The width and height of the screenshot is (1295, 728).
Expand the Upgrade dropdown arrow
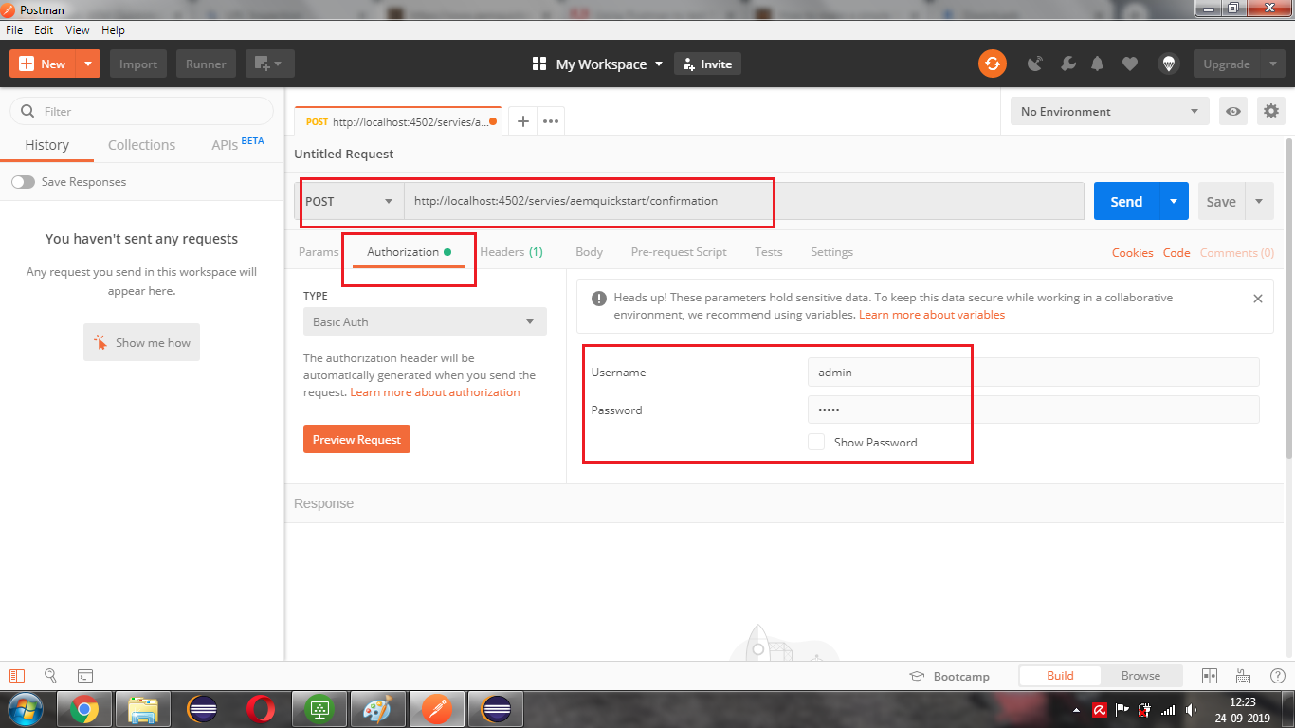tap(1272, 64)
